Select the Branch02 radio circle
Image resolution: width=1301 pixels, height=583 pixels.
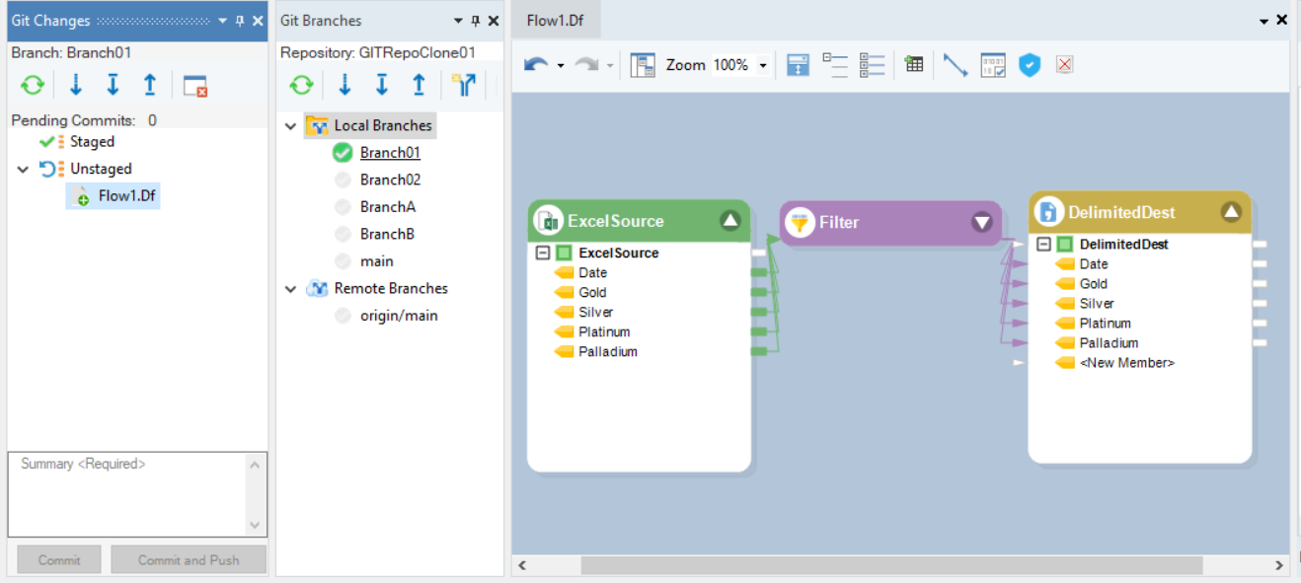(x=343, y=180)
